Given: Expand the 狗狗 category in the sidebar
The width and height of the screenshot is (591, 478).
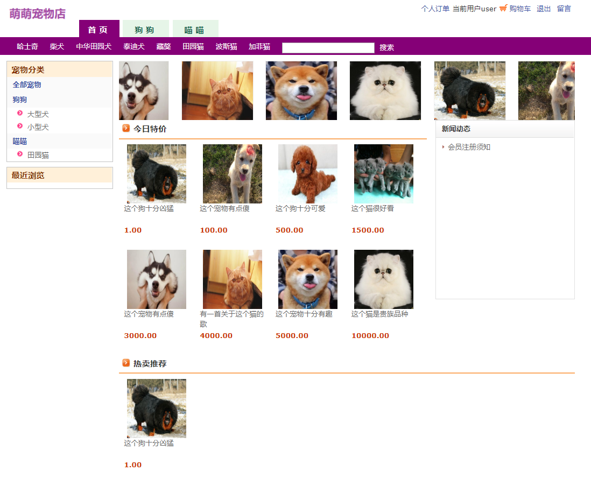Looking at the screenshot, I should click(19, 100).
